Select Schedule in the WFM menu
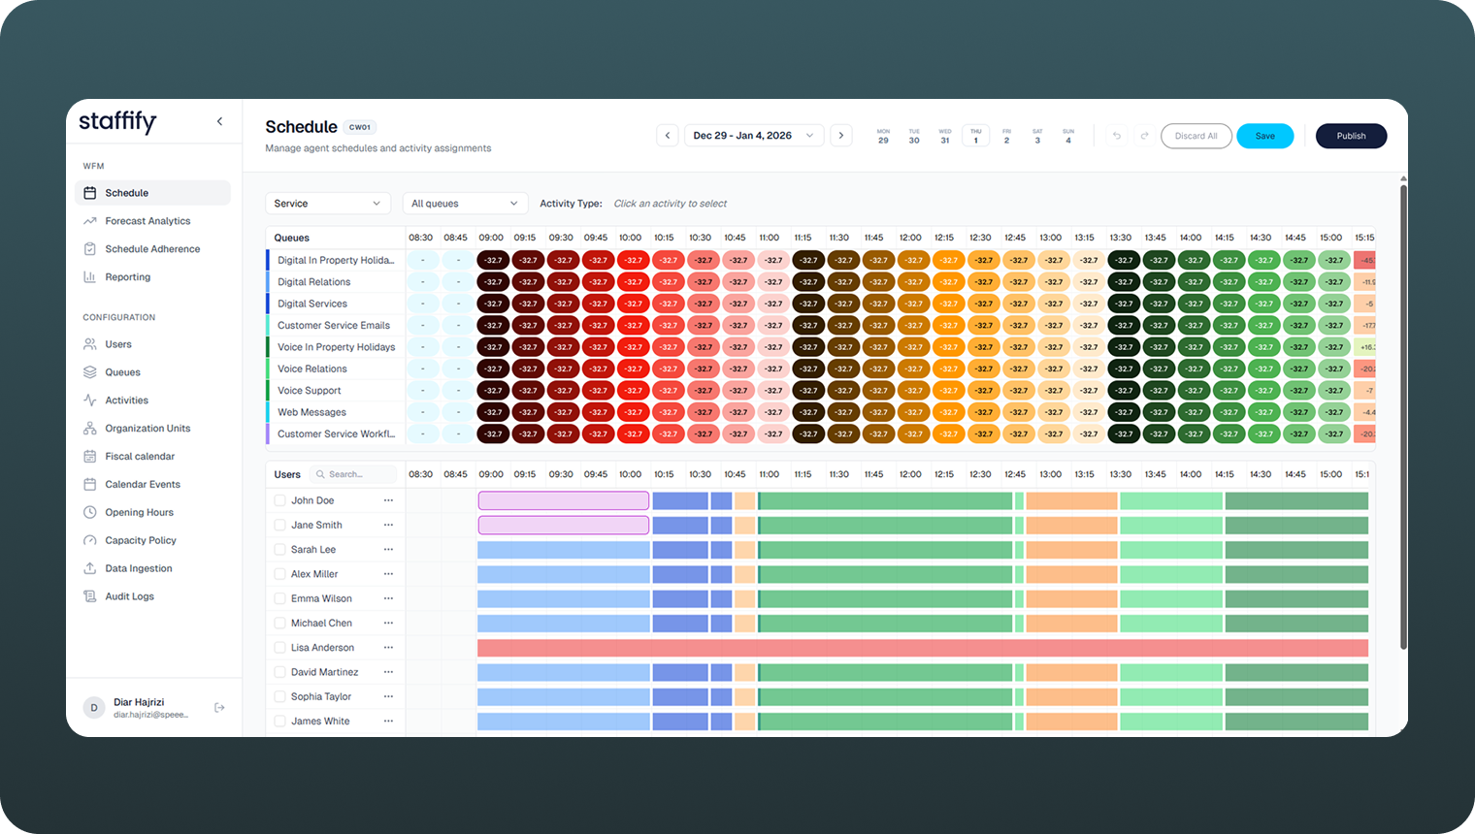Viewport: 1475px width, 834px height. (x=152, y=193)
